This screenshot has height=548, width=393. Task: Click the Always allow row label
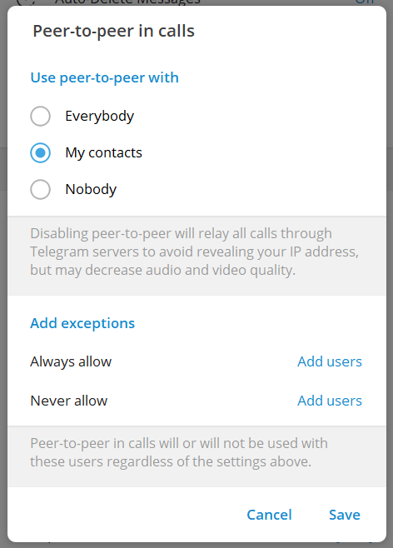click(71, 361)
